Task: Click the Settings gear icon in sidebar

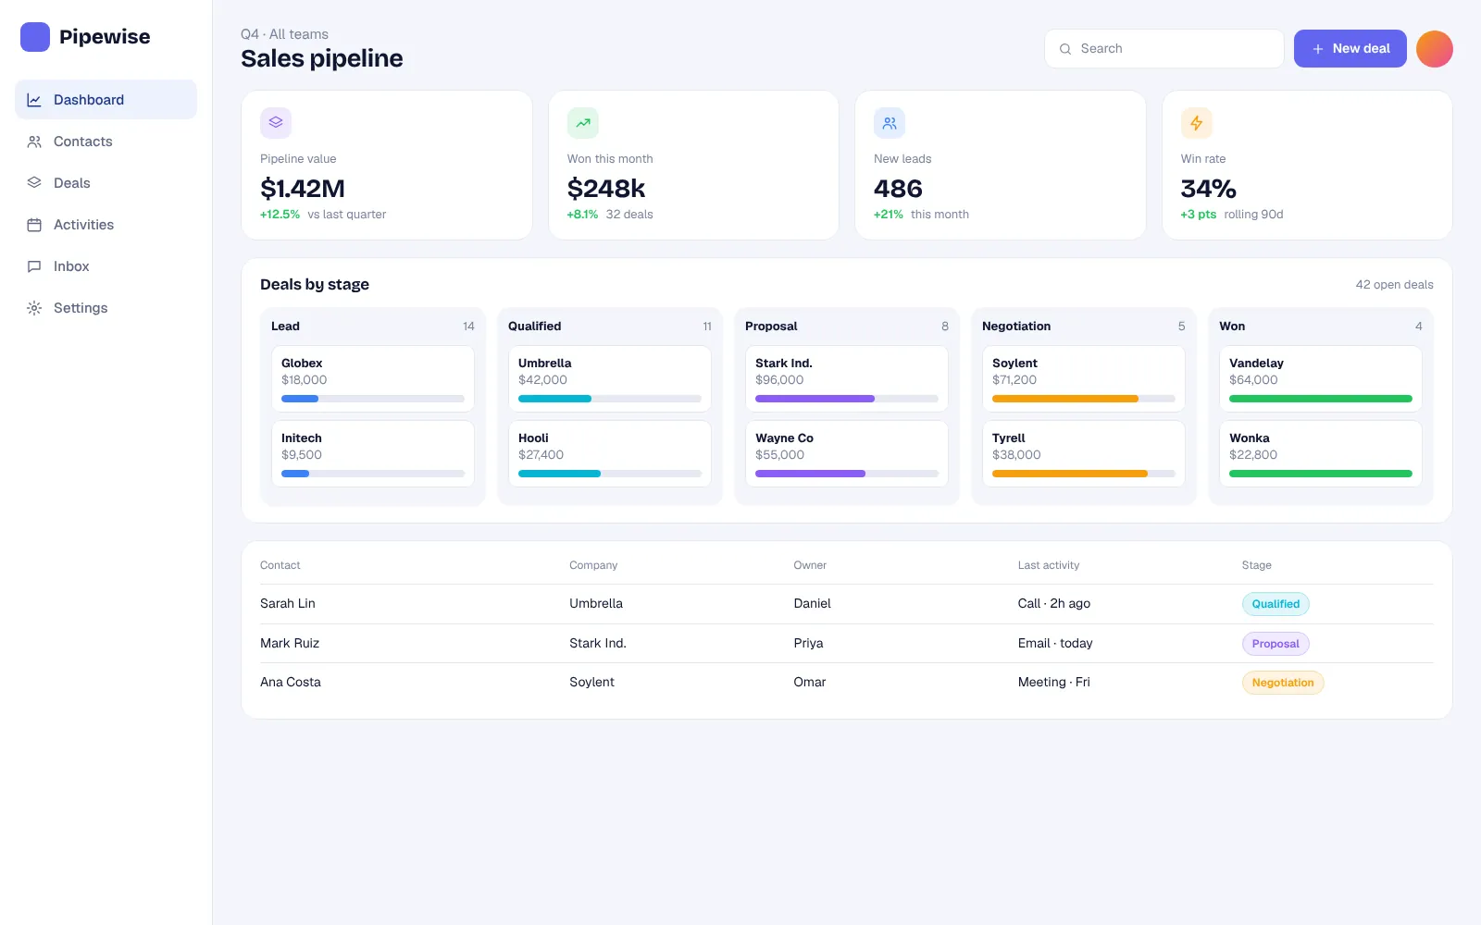Action: 34,308
